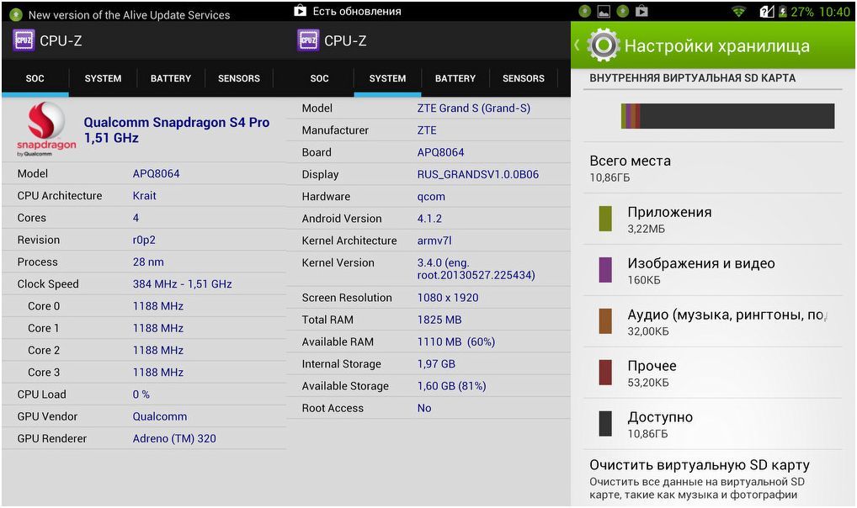Open the Есть обновления notification
The height and width of the screenshot is (508, 857).
[357, 12]
